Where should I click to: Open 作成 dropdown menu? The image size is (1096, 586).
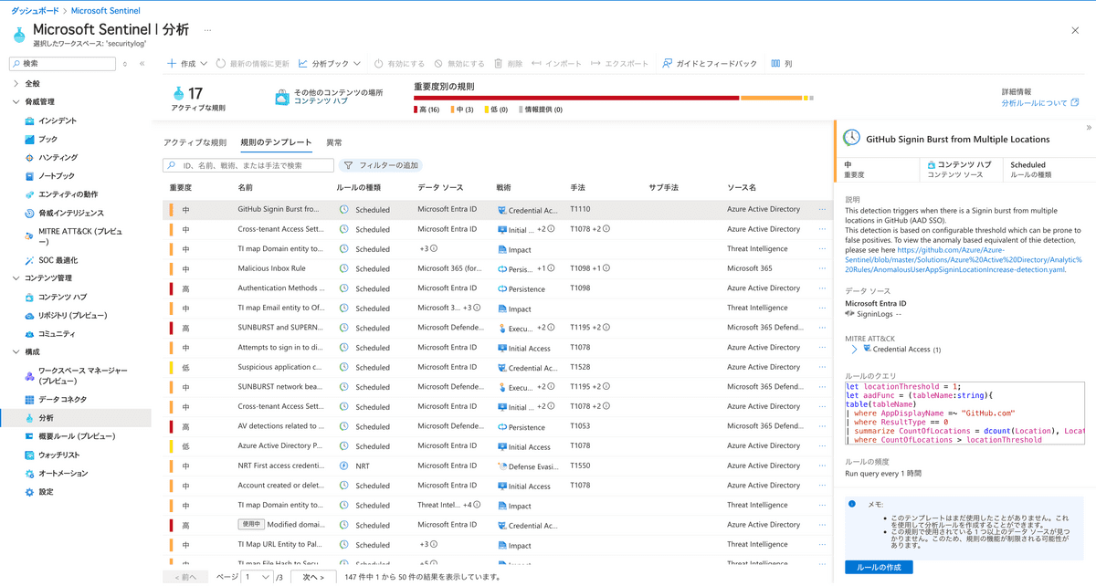click(187, 64)
